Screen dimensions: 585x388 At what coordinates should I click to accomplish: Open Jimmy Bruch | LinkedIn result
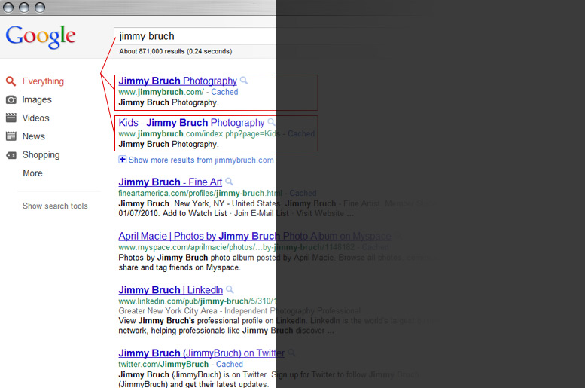[170, 290]
